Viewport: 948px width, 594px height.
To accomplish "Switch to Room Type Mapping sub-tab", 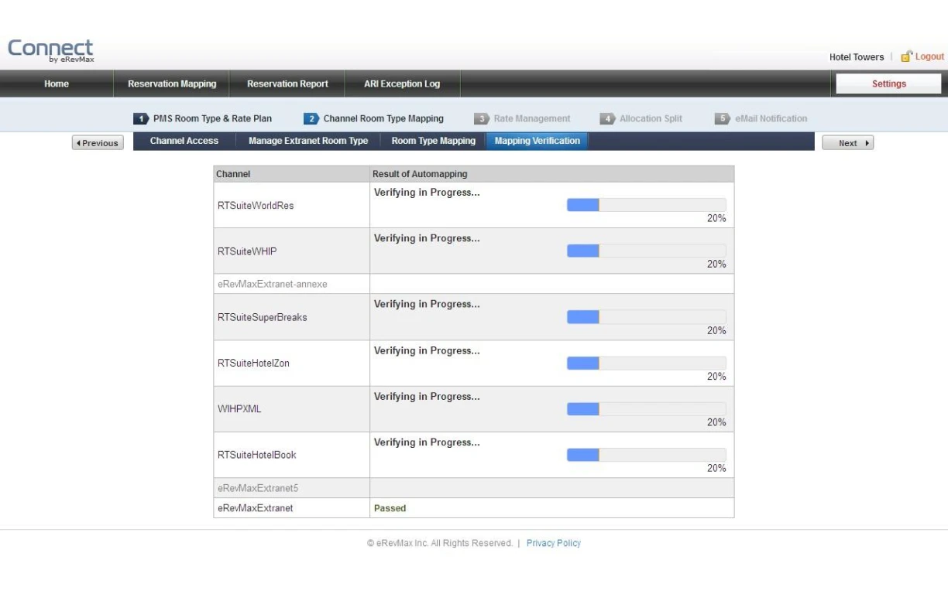I will point(434,142).
